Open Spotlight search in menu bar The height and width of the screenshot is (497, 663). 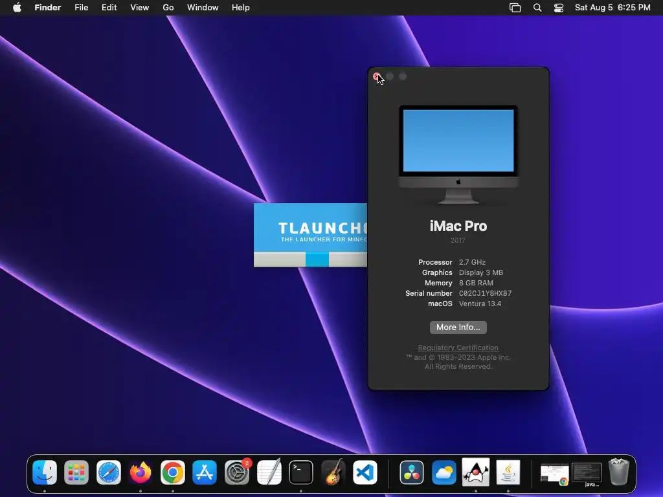point(537,8)
